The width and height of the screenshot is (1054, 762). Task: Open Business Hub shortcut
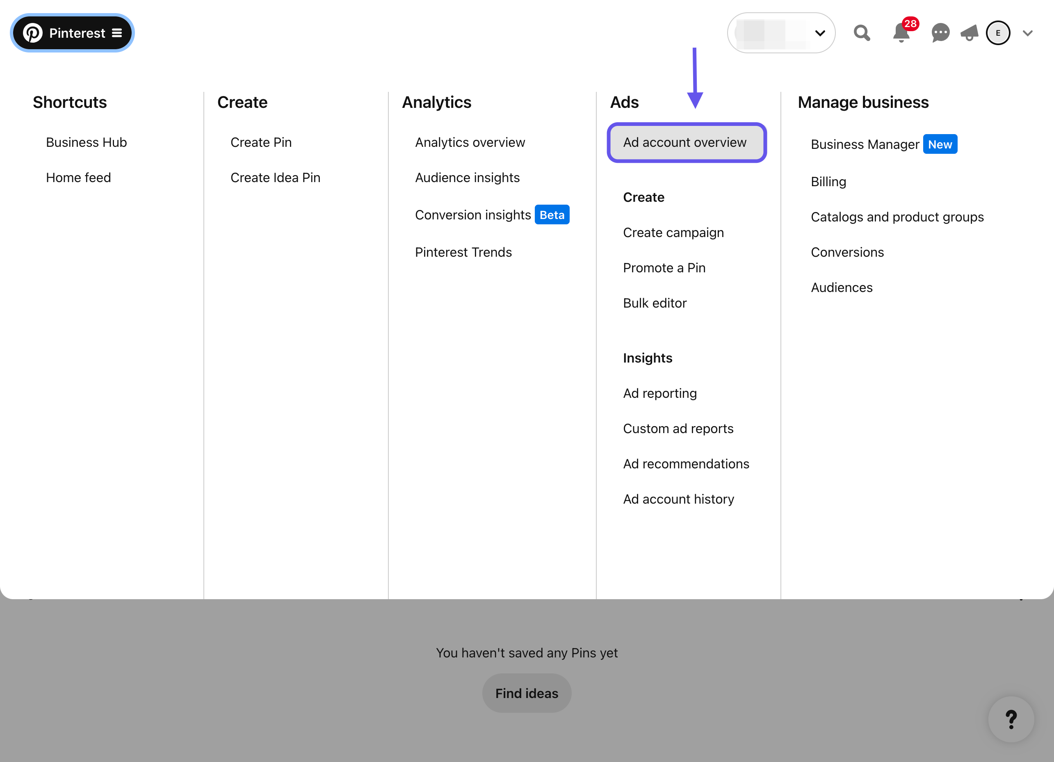point(87,142)
